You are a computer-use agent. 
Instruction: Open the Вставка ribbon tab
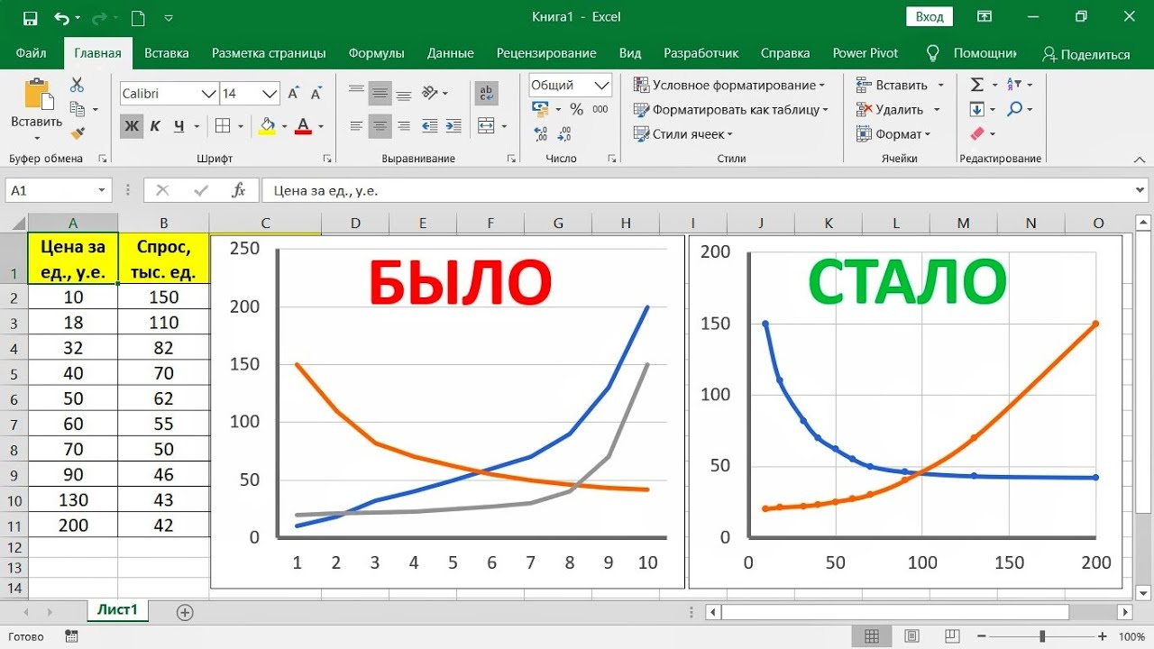point(167,53)
